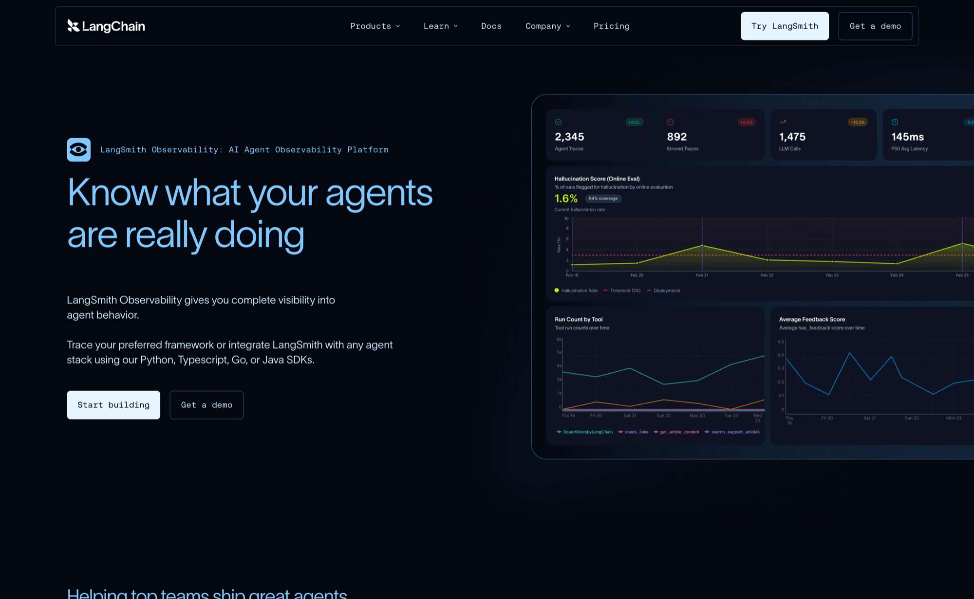Click the search_support_articles legend marker
Screen dimensions: 974x599
pyautogui.click(x=707, y=432)
